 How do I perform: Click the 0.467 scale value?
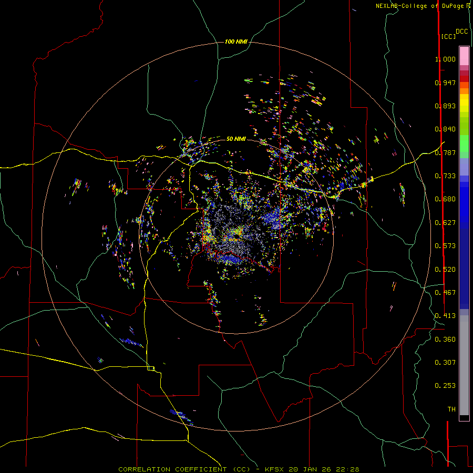click(x=445, y=293)
